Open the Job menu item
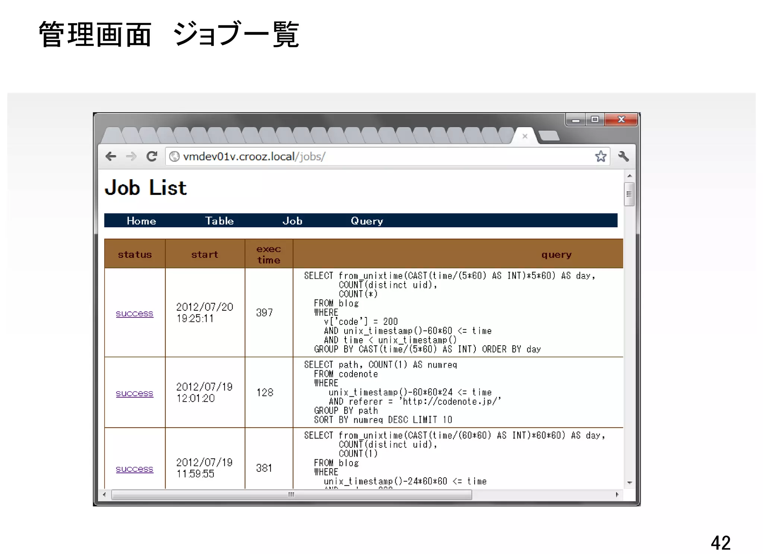Image resolution: width=763 pixels, height=554 pixels. [x=292, y=221]
